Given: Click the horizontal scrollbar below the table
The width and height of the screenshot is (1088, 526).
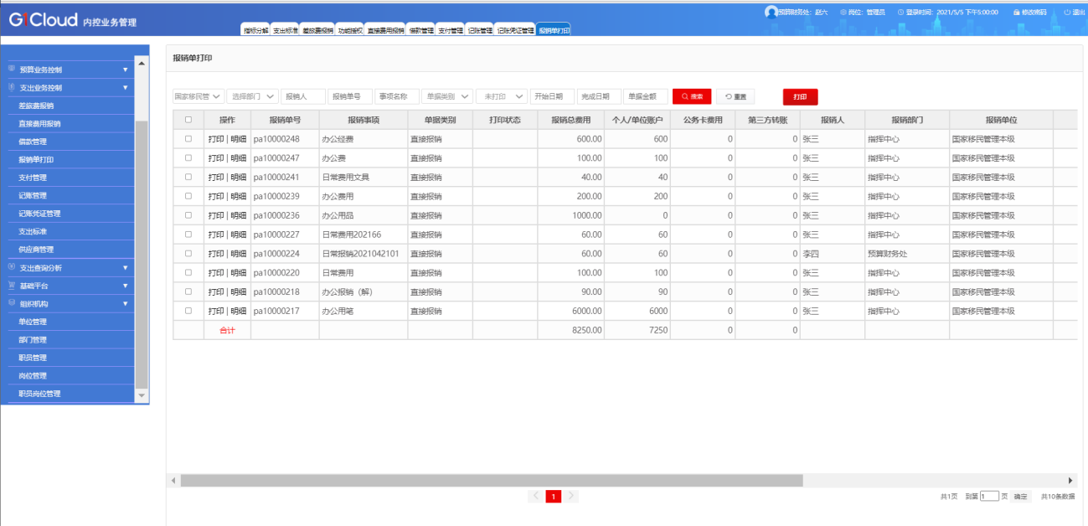Looking at the screenshot, I should point(491,481).
